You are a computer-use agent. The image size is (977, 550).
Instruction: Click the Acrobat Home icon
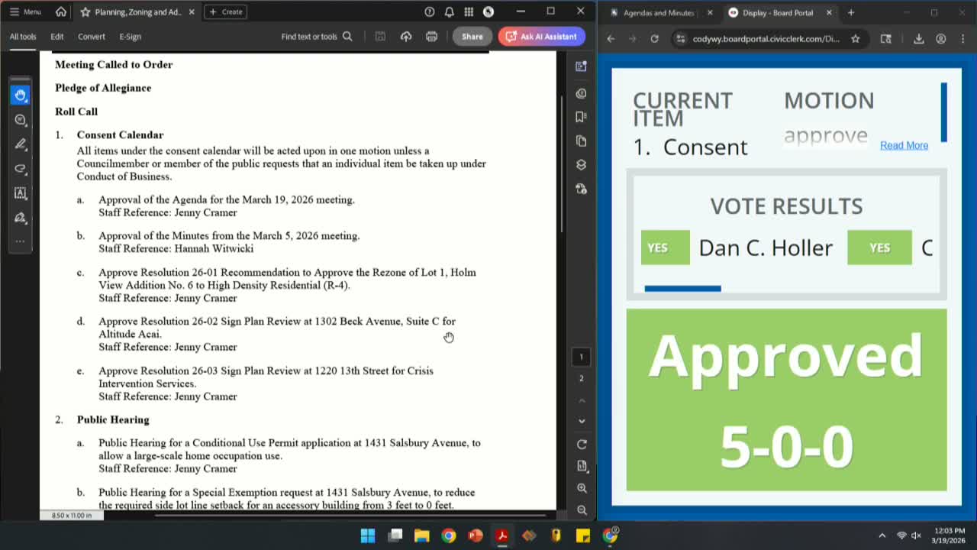click(x=61, y=12)
